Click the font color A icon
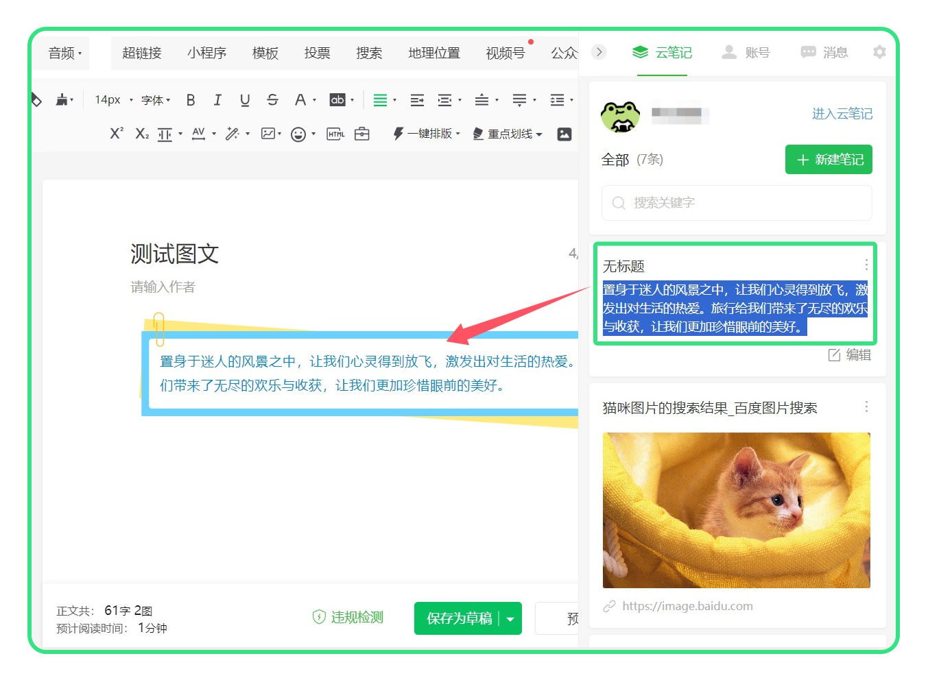Screen dimensions: 928x678 coord(300,100)
